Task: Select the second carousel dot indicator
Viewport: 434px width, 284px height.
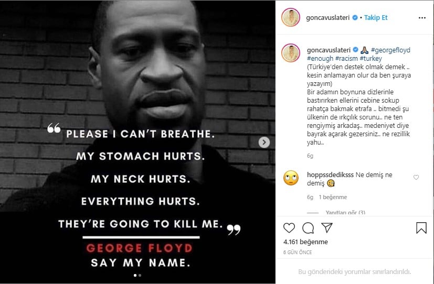Action: coord(140,275)
